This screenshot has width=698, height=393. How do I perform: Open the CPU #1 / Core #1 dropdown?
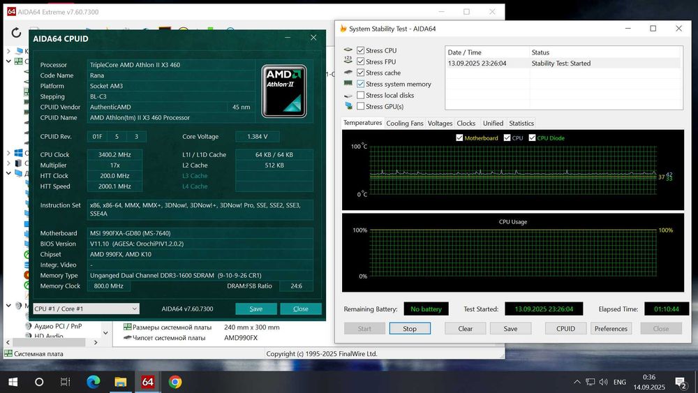coord(86,309)
